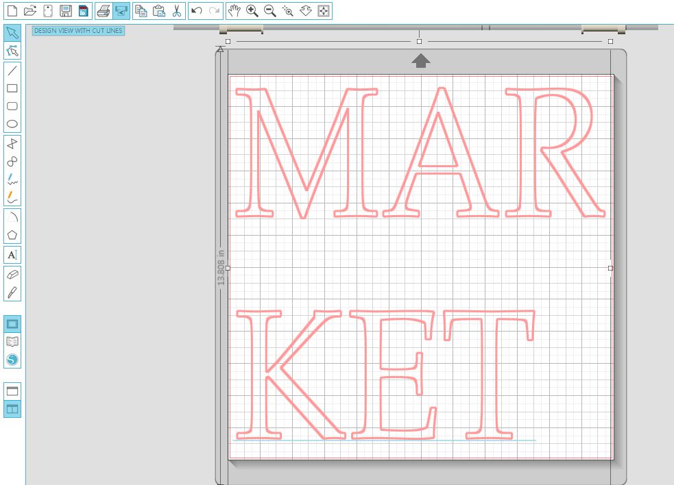Image resolution: width=674 pixels, height=485 pixels.
Task: Select the Regular Polygon tool
Action: pos(12,235)
